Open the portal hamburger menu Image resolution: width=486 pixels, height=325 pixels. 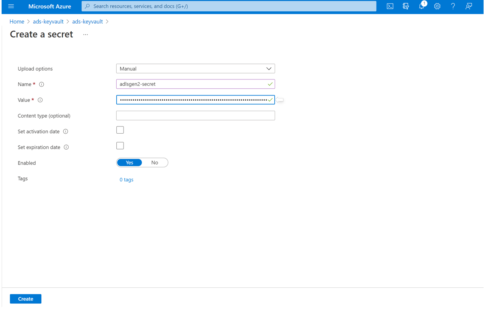[x=11, y=6]
